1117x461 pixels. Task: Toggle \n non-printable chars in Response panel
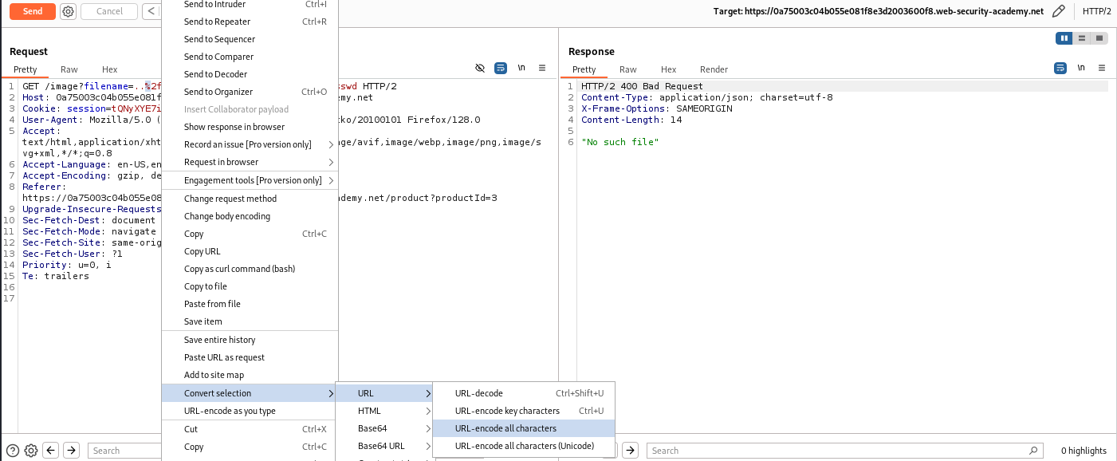pyautogui.click(x=1081, y=69)
